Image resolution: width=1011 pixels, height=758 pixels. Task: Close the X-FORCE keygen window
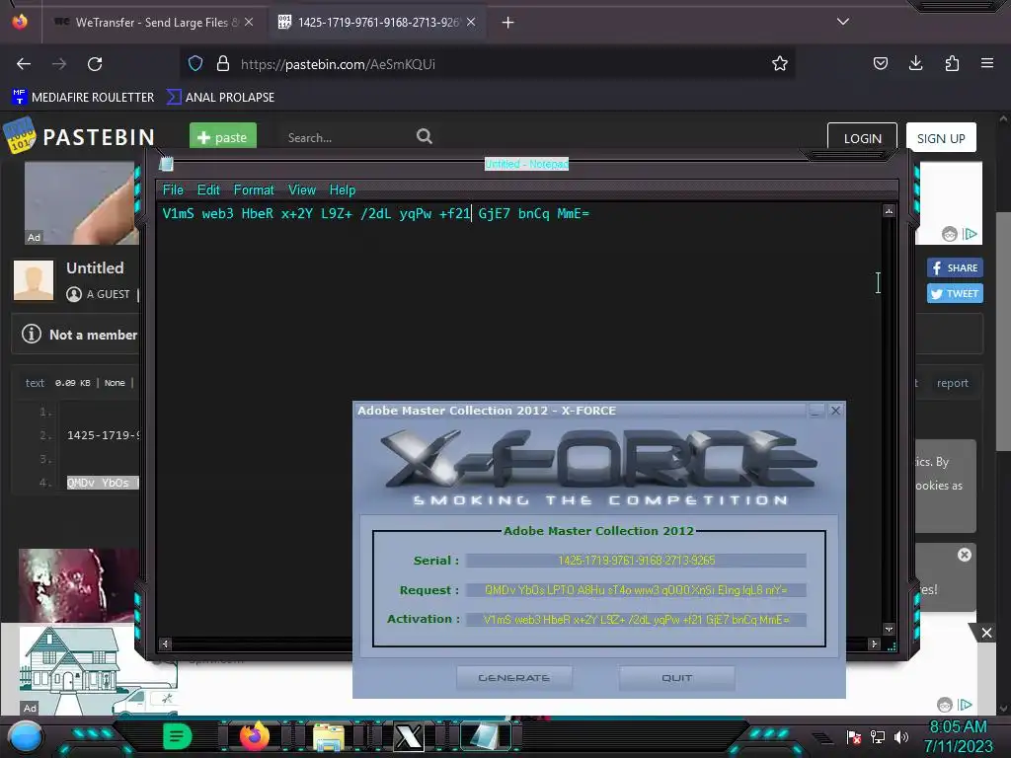click(835, 411)
